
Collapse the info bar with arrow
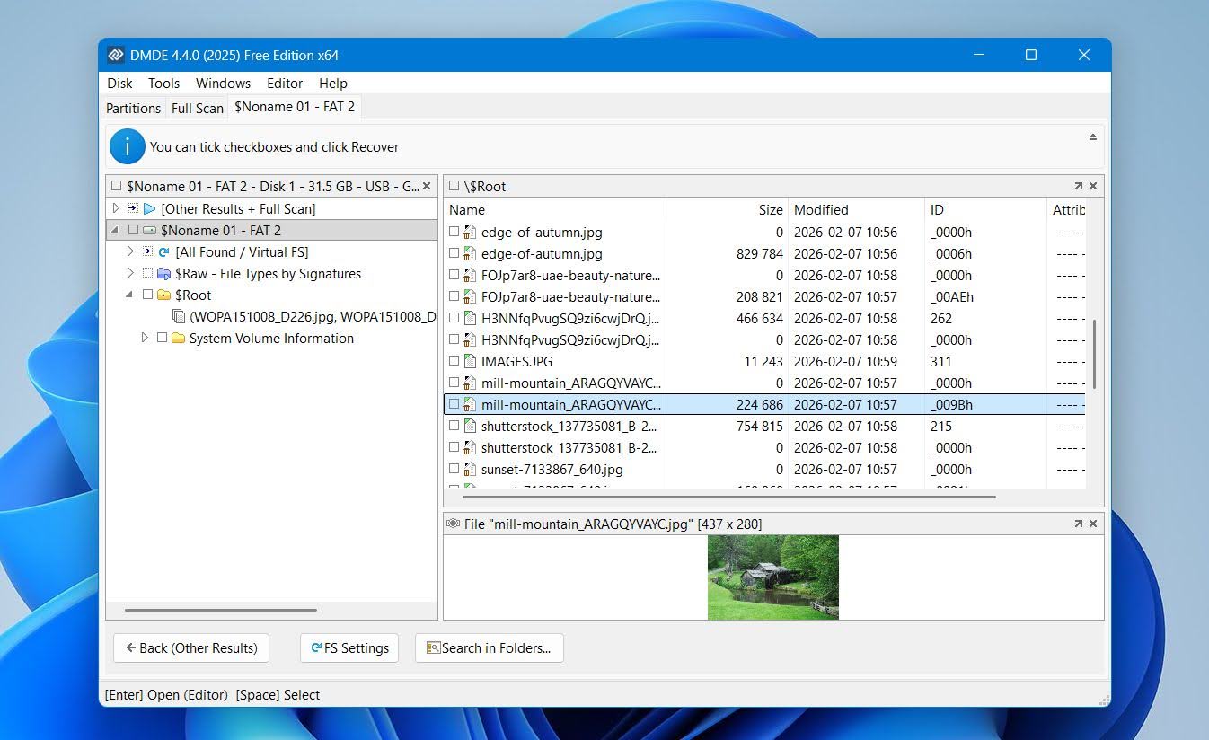click(1093, 137)
